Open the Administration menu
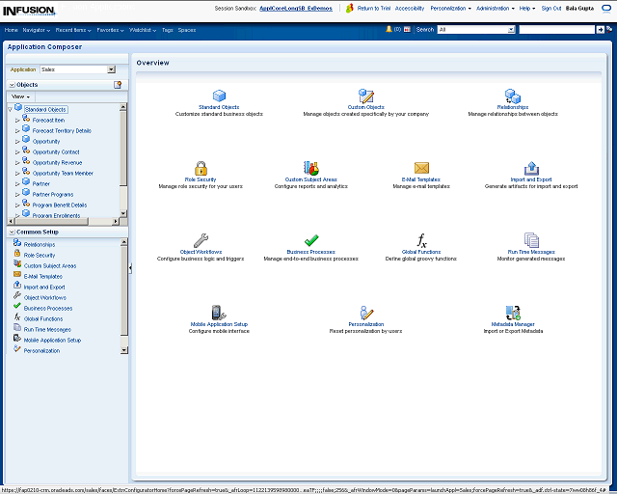Screen dimensions: 617x494 click(495, 8)
